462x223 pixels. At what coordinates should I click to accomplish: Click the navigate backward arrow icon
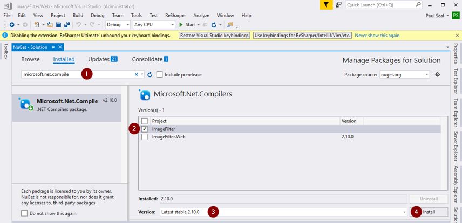click(x=11, y=25)
